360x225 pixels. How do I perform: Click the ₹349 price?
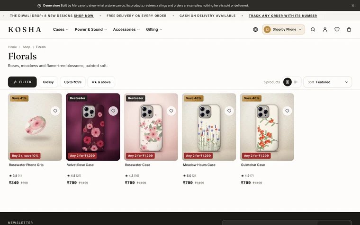(14, 182)
